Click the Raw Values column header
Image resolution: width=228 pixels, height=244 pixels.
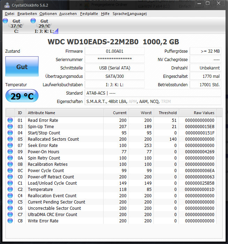point(198,113)
